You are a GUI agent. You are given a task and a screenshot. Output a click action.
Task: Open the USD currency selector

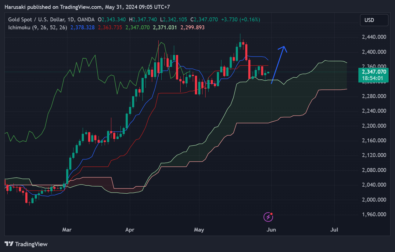(x=374, y=20)
